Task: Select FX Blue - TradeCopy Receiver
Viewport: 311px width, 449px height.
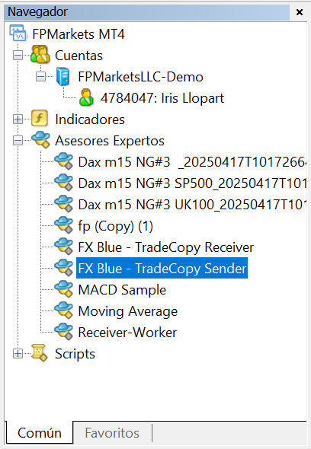Action: (166, 247)
